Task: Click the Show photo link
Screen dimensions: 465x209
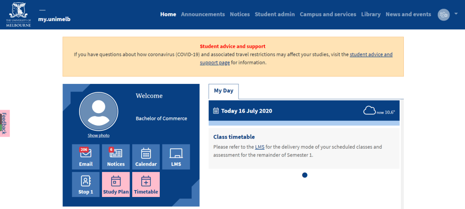Action: 99,135
